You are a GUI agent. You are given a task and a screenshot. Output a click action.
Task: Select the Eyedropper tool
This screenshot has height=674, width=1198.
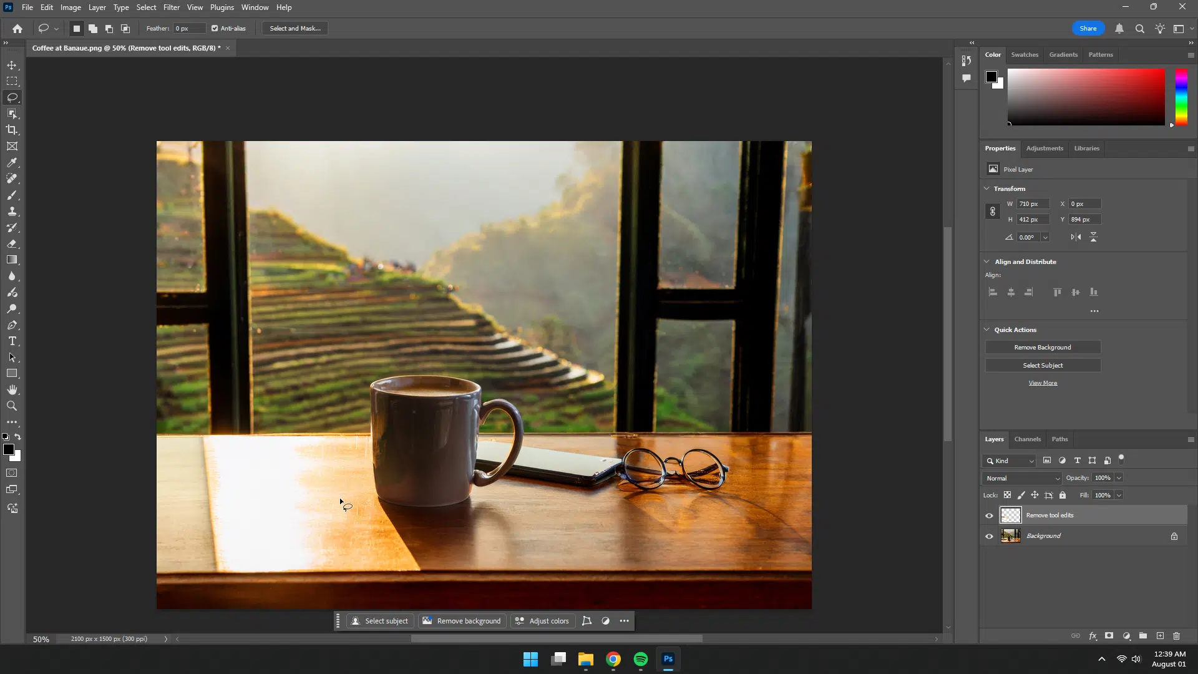tap(12, 162)
